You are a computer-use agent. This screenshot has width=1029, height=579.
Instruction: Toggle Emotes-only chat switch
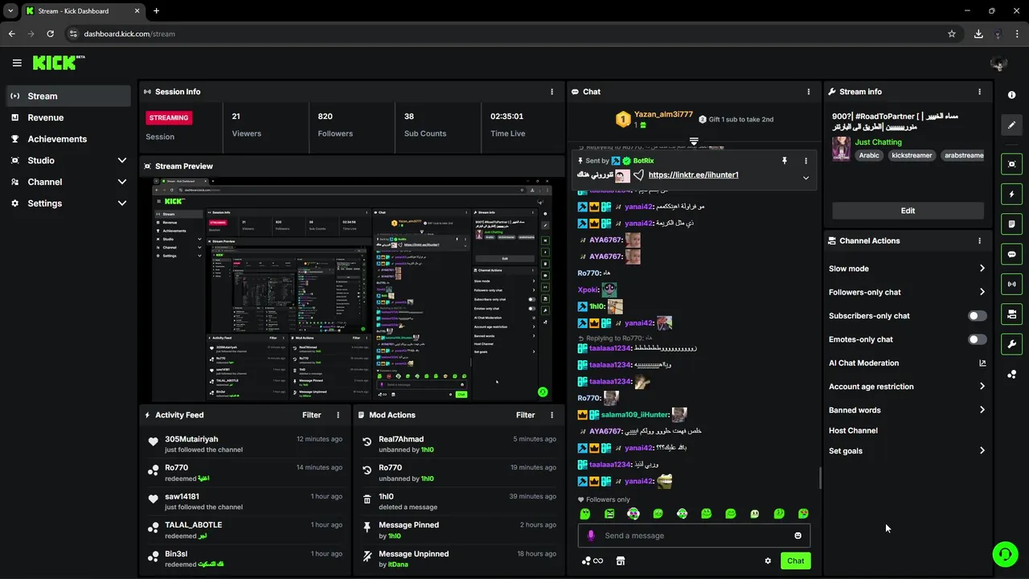point(978,339)
